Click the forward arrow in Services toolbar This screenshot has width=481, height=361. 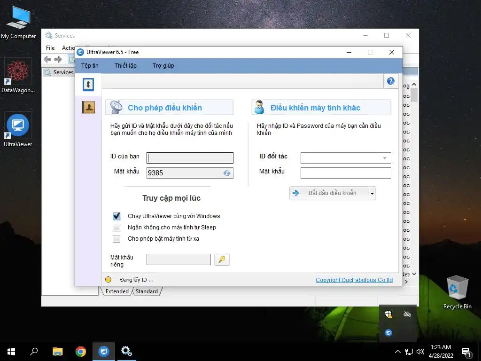tap(58, 59)
